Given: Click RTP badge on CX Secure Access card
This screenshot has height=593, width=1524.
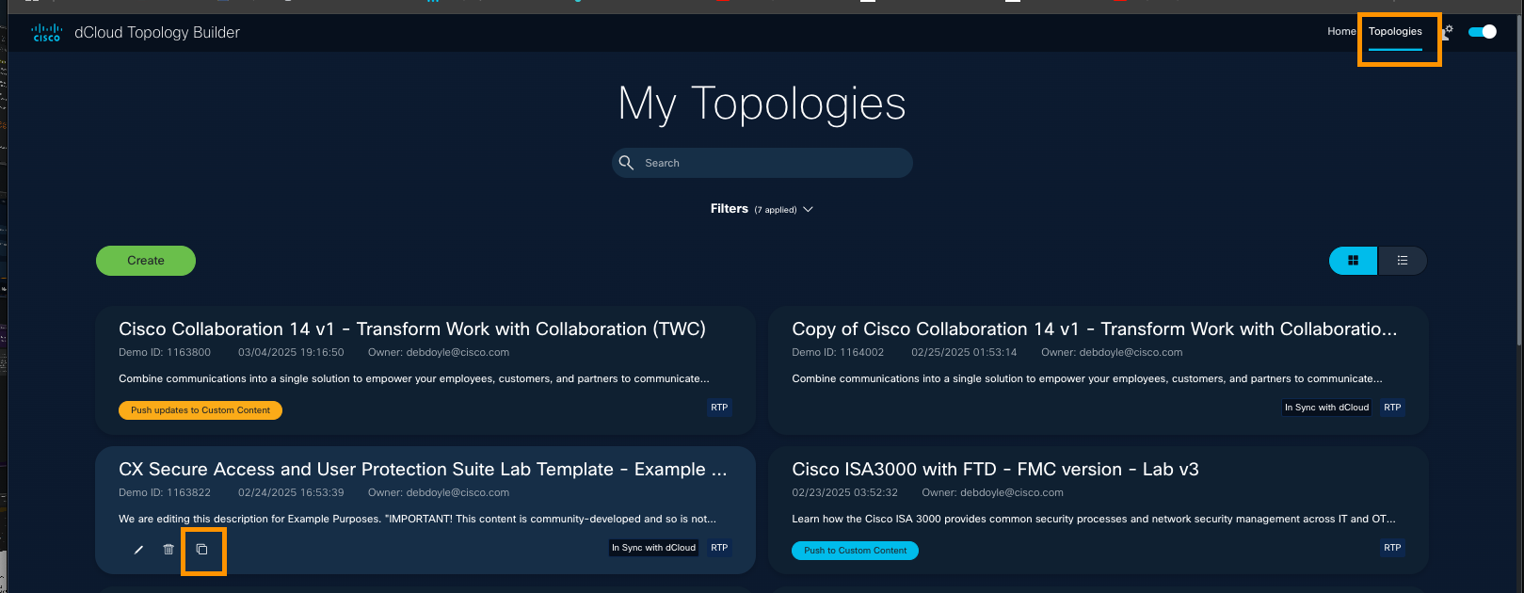Looking at the screenshot, I should click(x=719, y=548).
